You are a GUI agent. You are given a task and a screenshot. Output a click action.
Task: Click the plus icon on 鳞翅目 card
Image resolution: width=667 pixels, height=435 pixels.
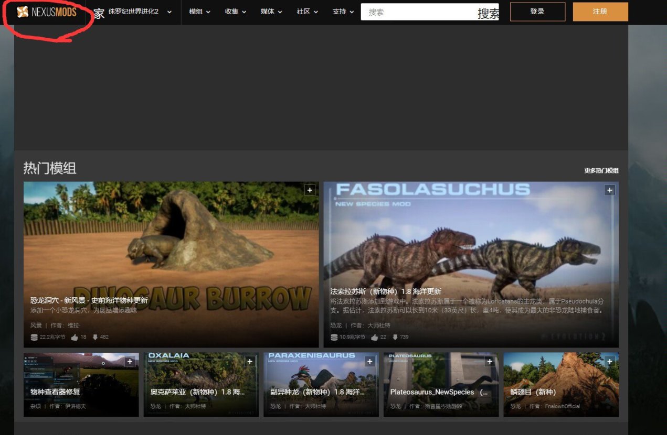click(609, 362)
